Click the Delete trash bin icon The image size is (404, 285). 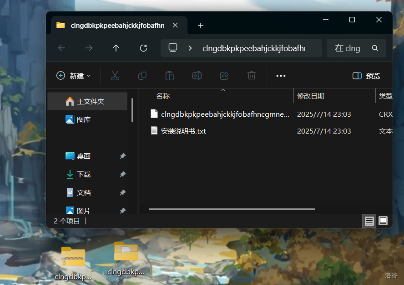(252, 76)
